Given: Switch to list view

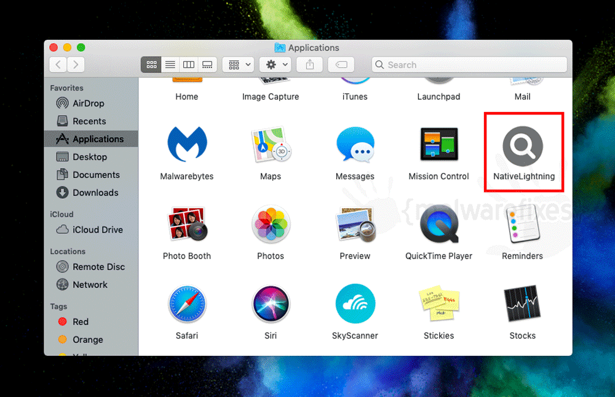Looking at the screenshot, I should click(170, 65).
